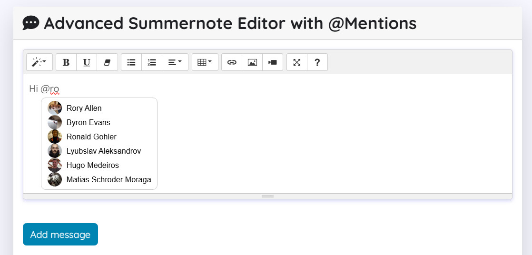This screenshot has width=532, height=255.
Task: Toggle fullscreen editor mode
Action: click(297, 62)
